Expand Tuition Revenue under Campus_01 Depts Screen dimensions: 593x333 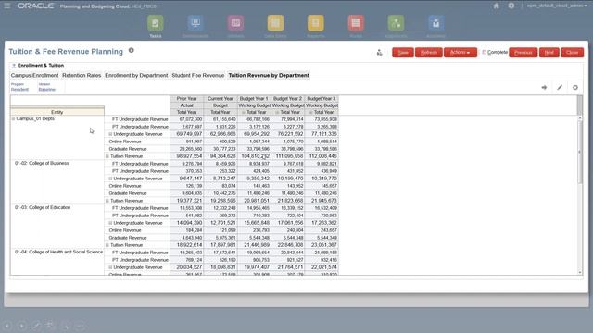tap(107, 156)
